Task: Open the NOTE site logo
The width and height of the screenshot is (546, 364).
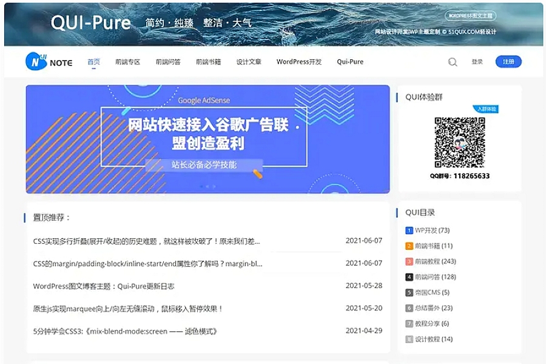Action: (x=49, y=61)
